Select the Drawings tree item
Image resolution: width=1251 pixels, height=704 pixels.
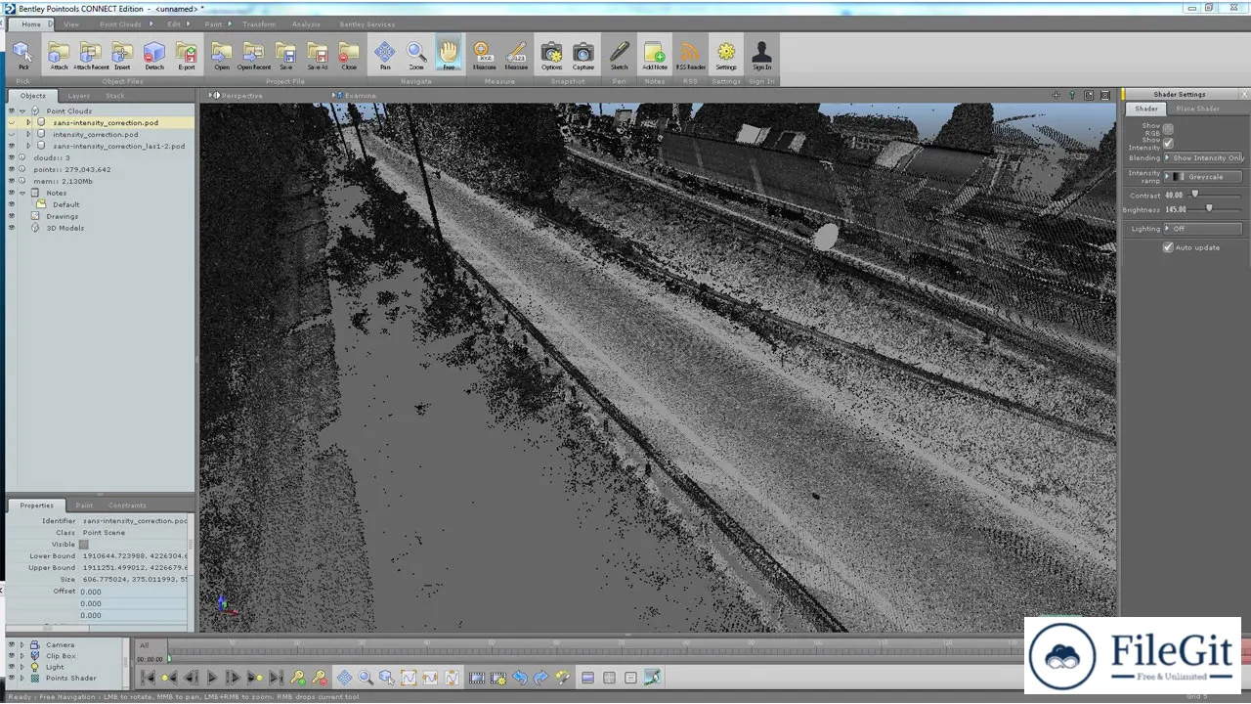coord(62,216)
